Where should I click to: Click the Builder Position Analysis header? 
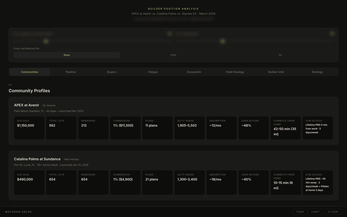pyautogui.click(x=173, y=9)
